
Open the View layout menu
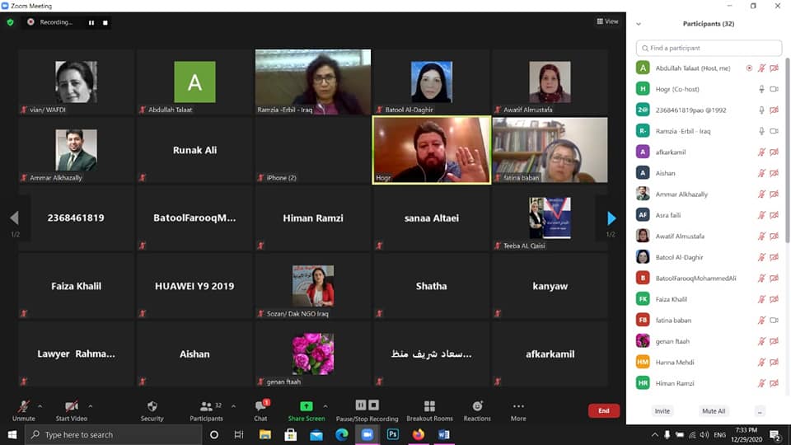click(x=607, y=21)
